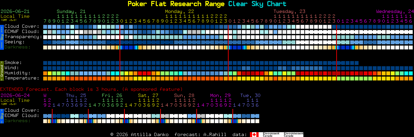Click the 2026-06-24 date in extended forecast
The width and height of the screenshot is (414, 137).
15,95
